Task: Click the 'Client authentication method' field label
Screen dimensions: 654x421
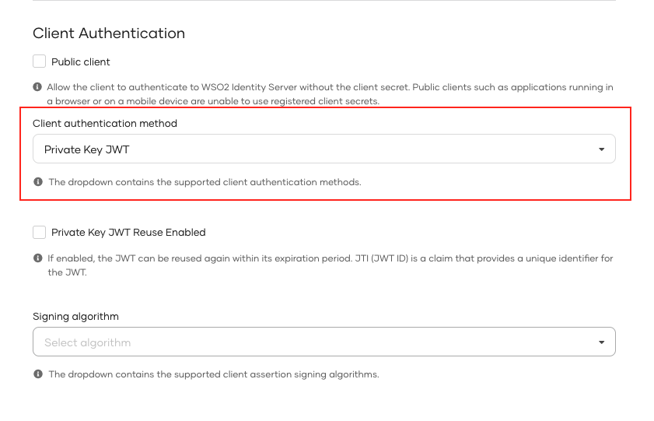Action: (105, 124)
